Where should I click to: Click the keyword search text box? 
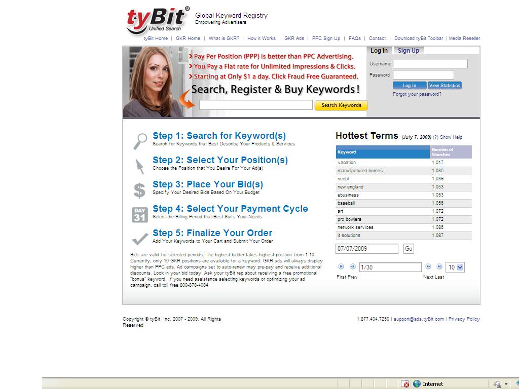(x=256, y=105)
